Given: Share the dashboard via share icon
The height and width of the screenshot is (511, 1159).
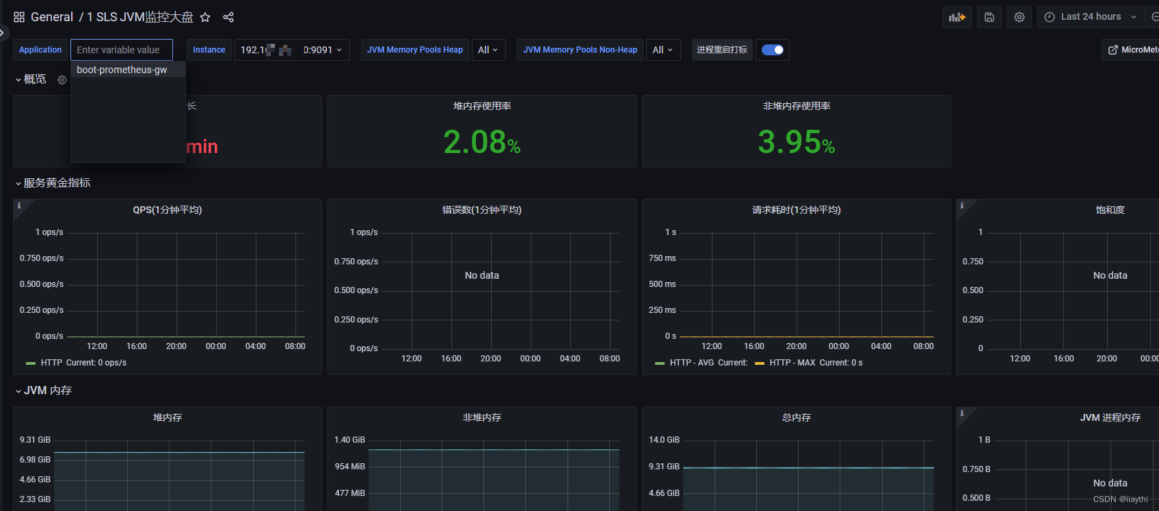Looking at the screenshot, I should 228,17.
